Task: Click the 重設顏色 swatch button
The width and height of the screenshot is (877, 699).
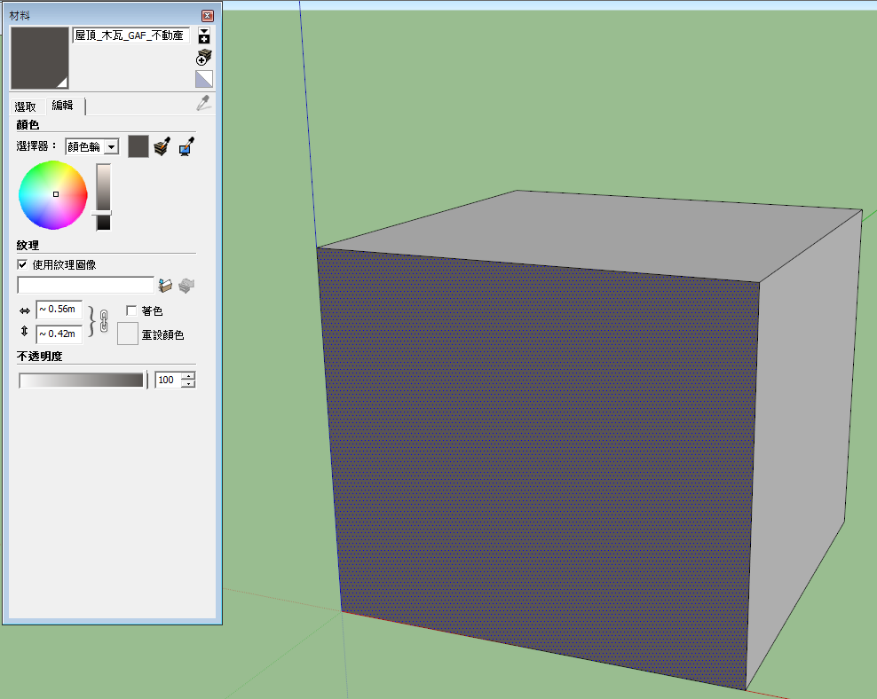Action: [128, 334]
